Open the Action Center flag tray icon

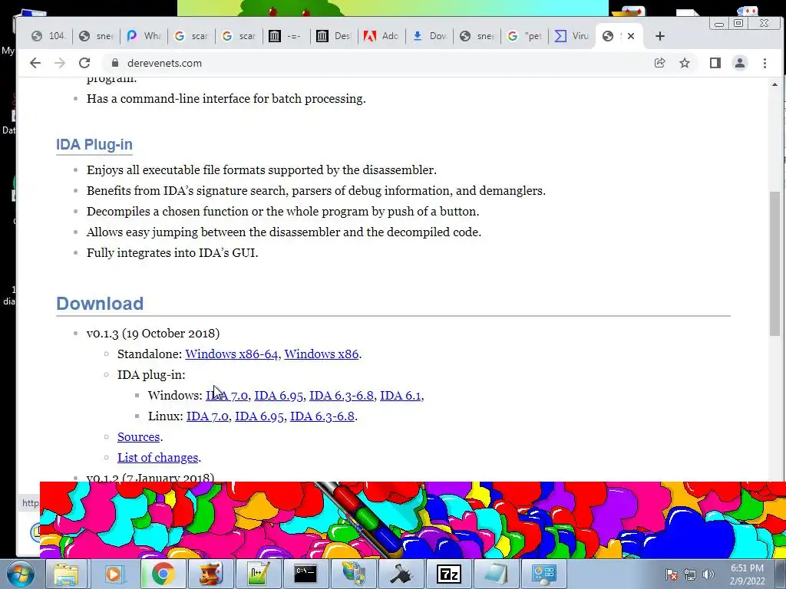(x=672, y=574)
